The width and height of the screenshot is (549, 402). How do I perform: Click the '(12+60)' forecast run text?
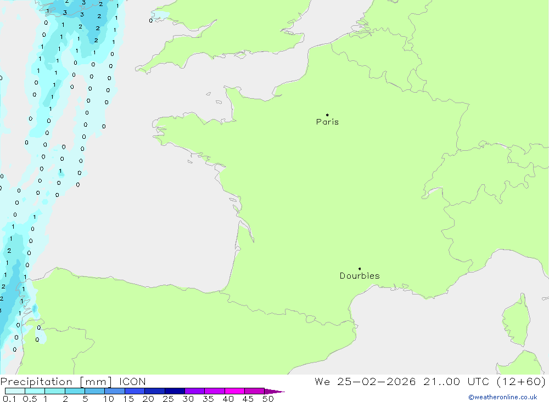[522, 381]
